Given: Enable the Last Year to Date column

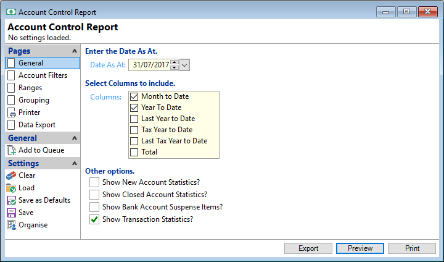Looking at the screenshot, I should click(x=134, y=119).
